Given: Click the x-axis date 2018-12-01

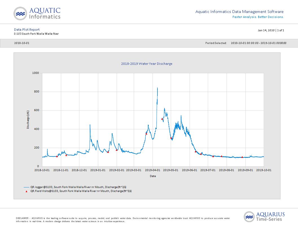Looking at the screenshot, I should pyautogui.click(x=79, y=170).
